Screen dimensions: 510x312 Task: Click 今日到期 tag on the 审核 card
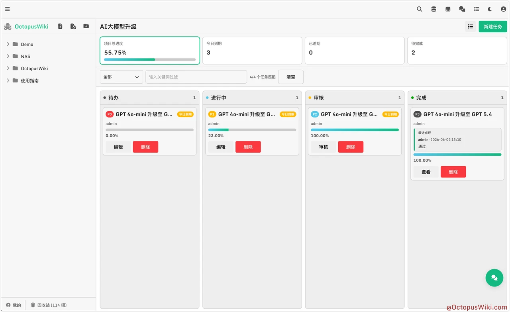pyautogui.click(x=390, y=114)
